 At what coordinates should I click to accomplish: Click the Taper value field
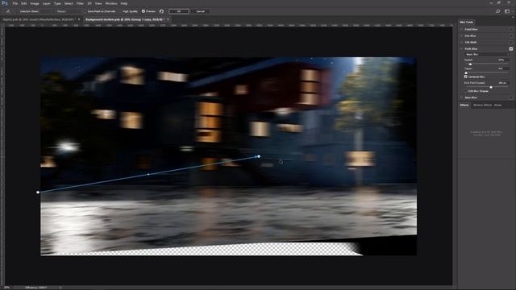503,68
